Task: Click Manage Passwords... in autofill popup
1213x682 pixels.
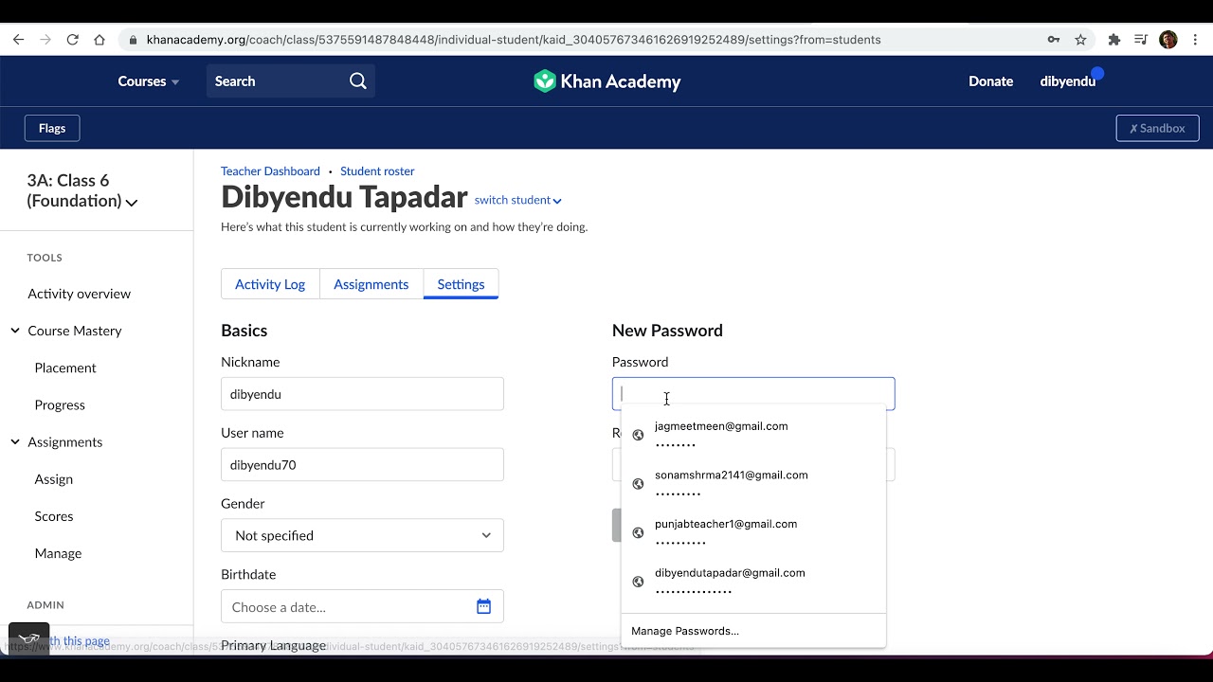Action: pyautogui.click(x=685, y=631)
